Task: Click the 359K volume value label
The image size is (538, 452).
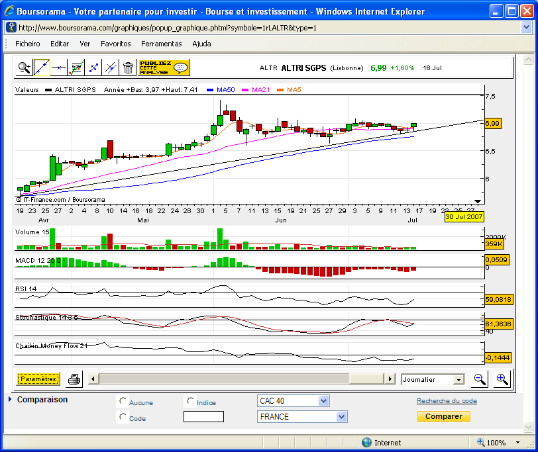Action: [494, 244]
